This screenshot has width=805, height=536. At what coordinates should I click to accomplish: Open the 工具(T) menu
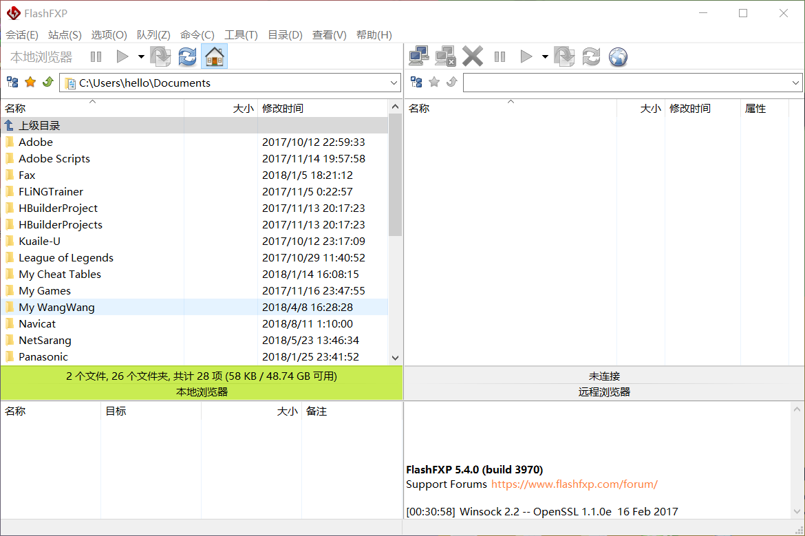[241, 35]
